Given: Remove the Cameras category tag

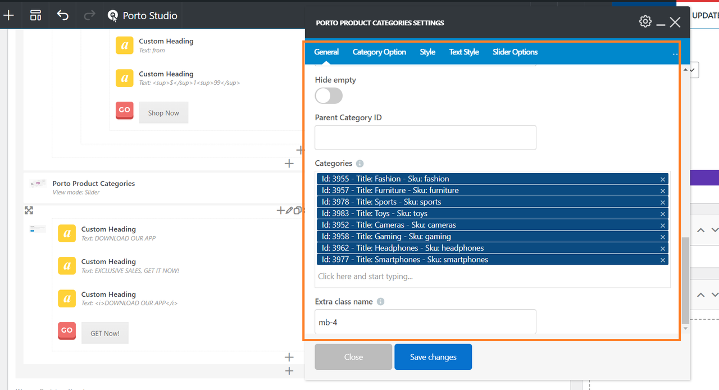Looking at the screenshot, I should tap(663, 225).
